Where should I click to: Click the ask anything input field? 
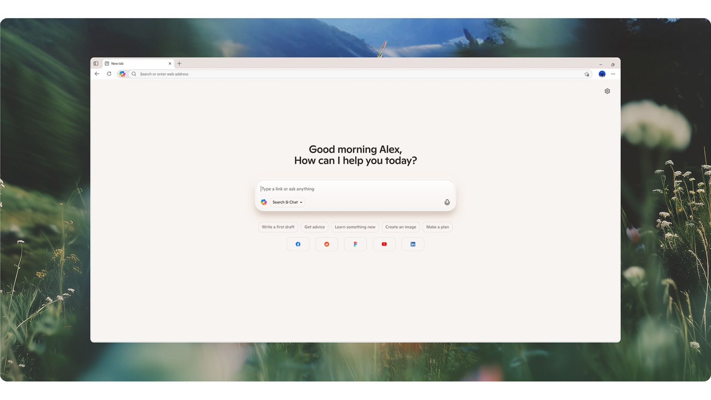(x=338, y=188)
